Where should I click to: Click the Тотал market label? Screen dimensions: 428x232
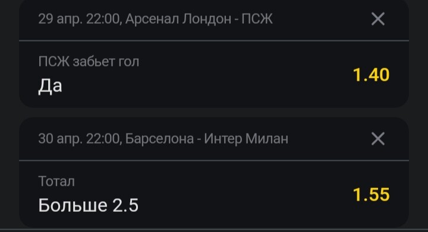(x=56, y=182)
